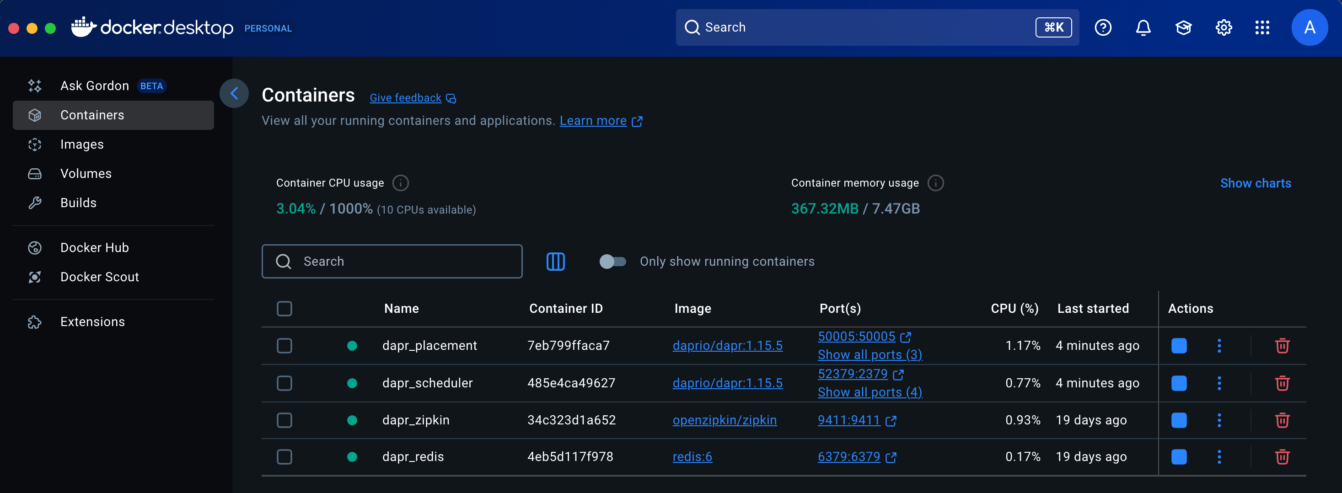Sort by the CPU (%) column header
The height and width of the screenshot is (493, 1342).
[1015, 309]
